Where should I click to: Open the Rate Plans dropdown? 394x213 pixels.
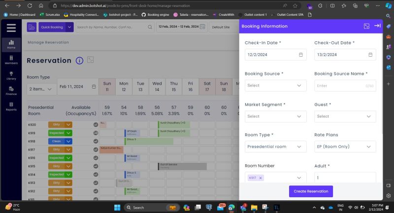(x=345, y=147)
